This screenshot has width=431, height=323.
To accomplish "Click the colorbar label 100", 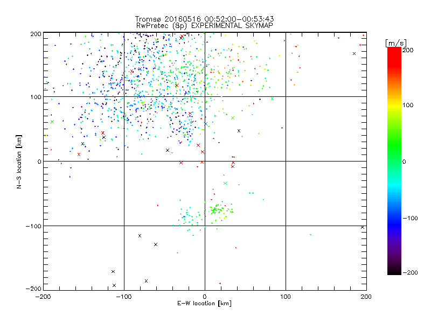I will coord(408,105).
